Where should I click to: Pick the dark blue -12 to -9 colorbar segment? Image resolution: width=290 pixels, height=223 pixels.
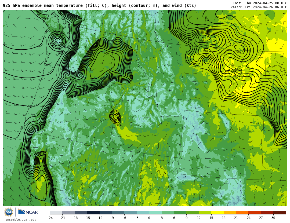coord(106,213)
